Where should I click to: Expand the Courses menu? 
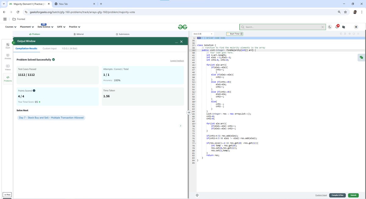click(11, 27)
